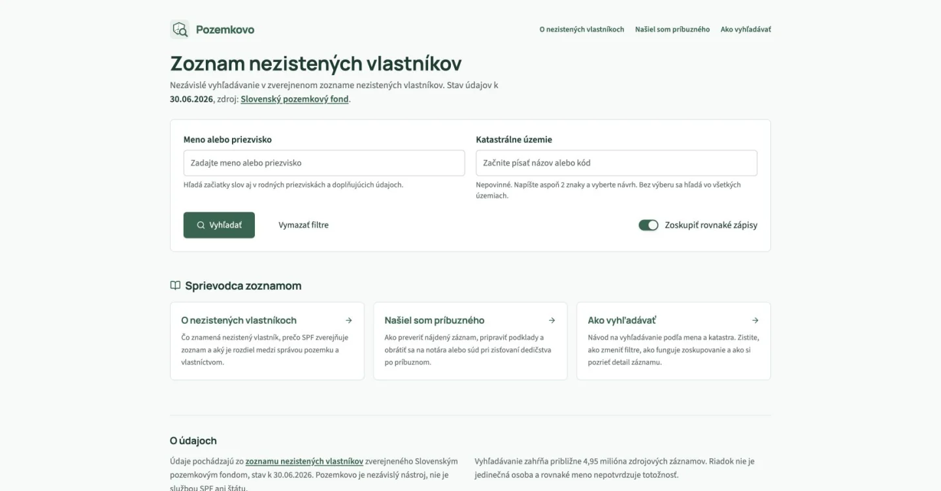Image resolution: width=941 pixels, height=491 pixels.
Task: Click the Zoznam nezistených vlastníkov page heading
Action: tap(316, 63)
